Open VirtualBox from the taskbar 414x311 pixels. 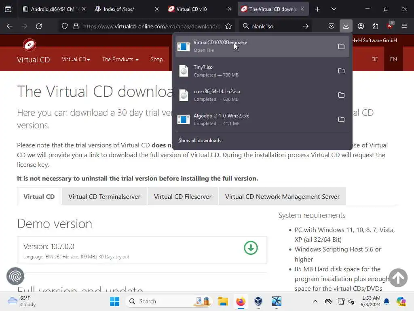click(258, 301)
